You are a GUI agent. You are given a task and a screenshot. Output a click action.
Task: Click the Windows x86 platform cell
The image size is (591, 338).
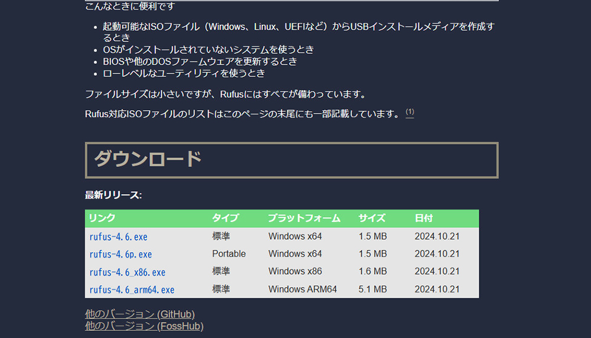point(295,272)
